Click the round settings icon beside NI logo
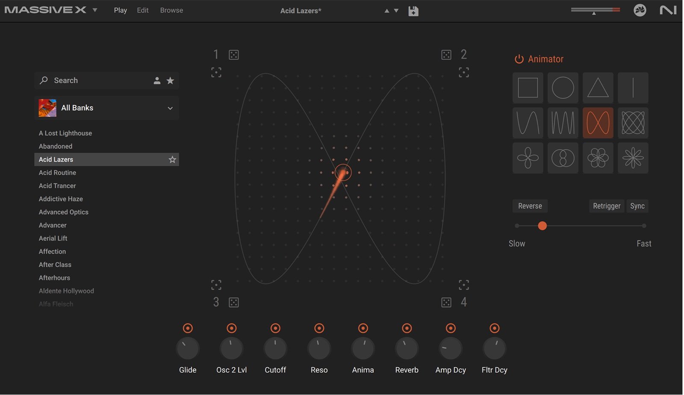Viewport: 684px width, 395px height. (x=640, y=10)
